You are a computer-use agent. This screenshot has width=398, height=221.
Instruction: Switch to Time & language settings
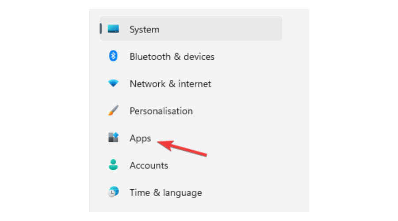166,193
